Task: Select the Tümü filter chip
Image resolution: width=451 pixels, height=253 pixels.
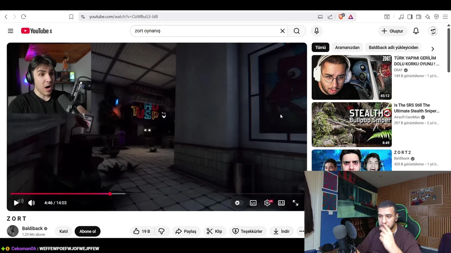Action: click(x=320, y=47)
